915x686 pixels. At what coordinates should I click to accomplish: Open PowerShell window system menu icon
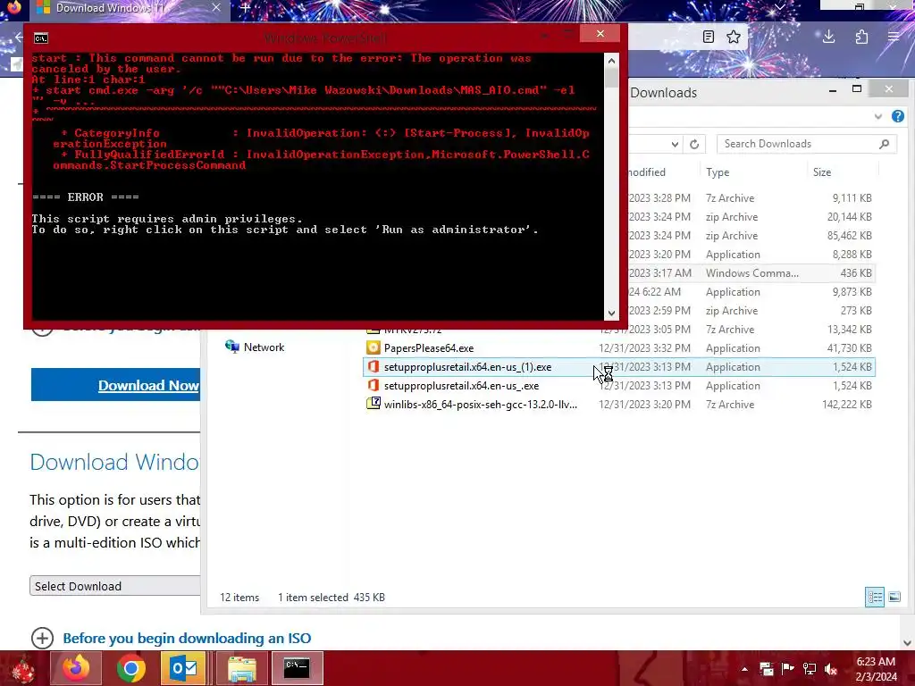click(41, 38)
